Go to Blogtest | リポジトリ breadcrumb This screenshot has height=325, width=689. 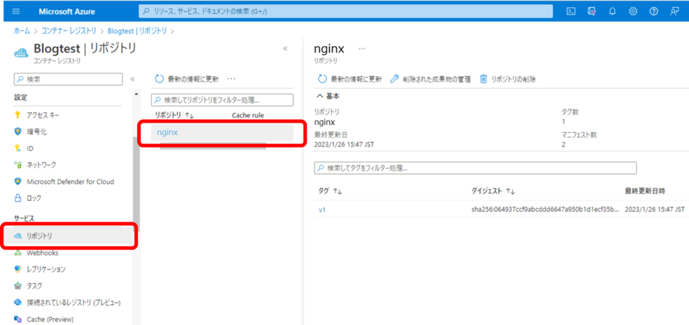137,31
